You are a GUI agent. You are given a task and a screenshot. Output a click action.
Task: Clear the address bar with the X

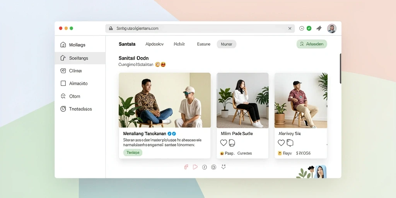point(290,29)
